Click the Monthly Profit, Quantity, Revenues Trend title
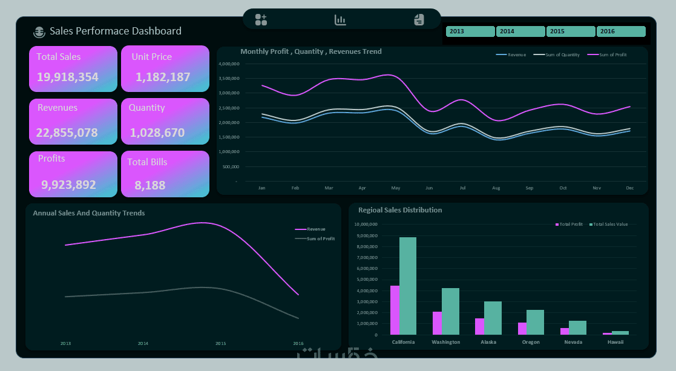 click(311, 51)
